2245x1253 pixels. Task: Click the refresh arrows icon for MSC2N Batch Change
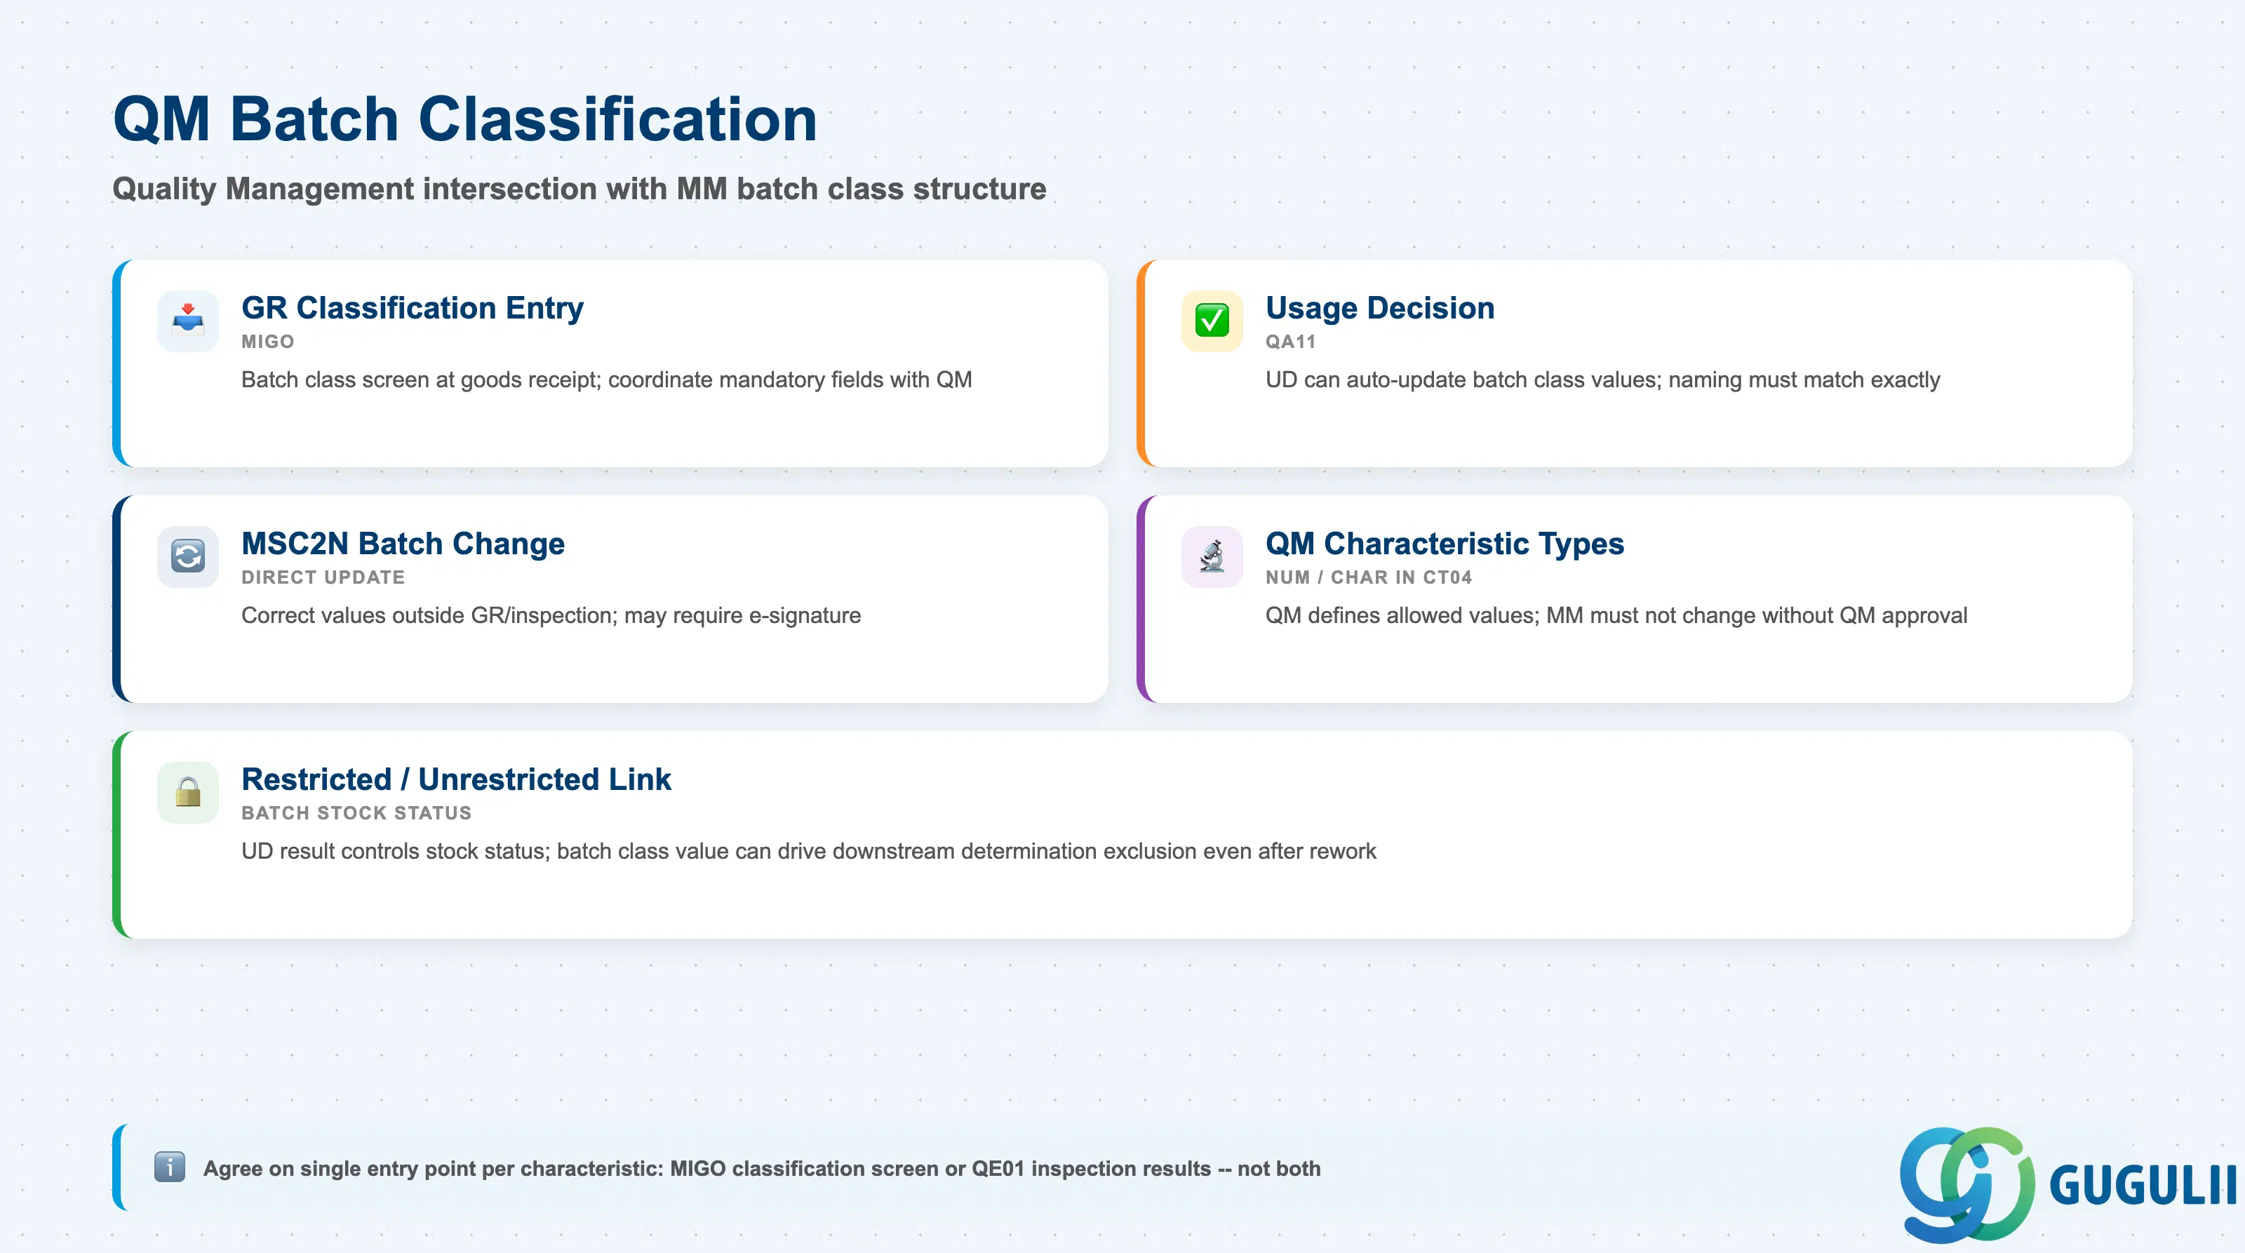pos(187,557)
